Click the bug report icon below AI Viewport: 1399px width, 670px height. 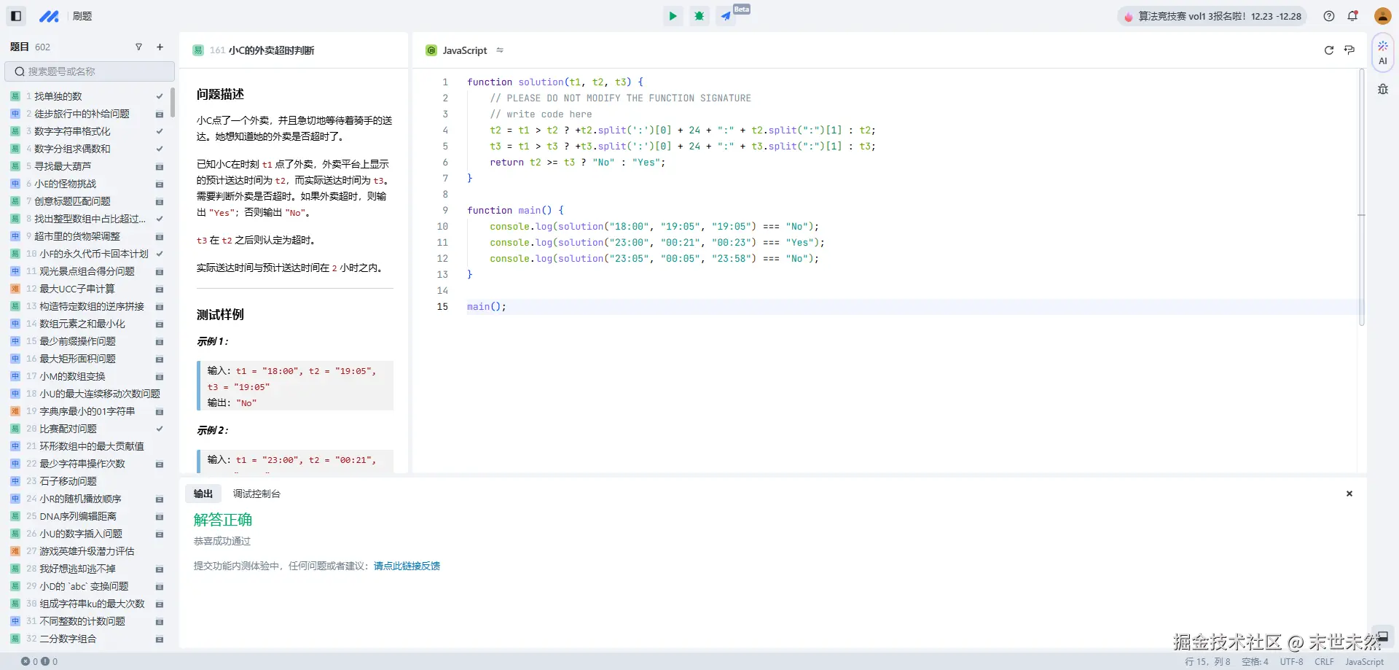click(1382, 90)
